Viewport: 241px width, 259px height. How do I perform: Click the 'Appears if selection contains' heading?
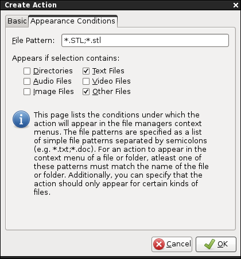[x=66, y=58]
